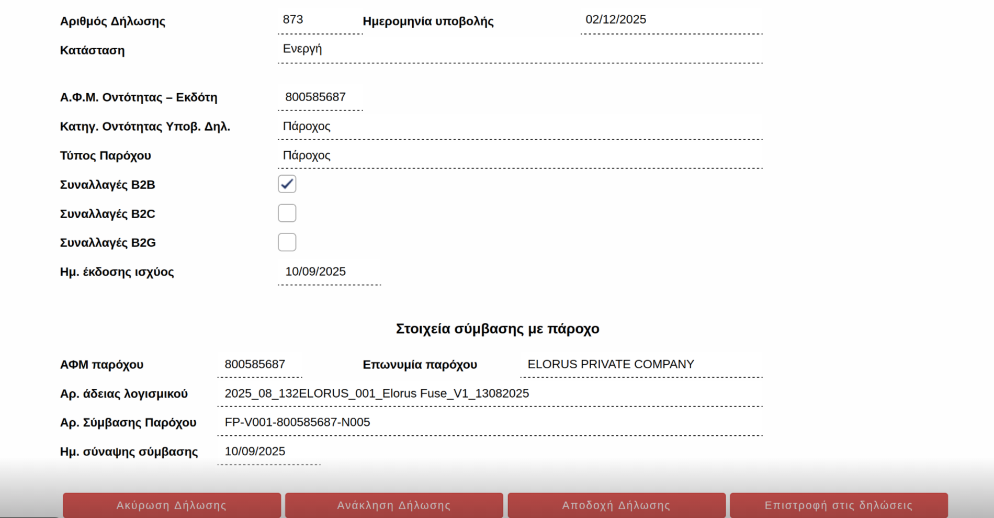Click the Ημ. έκδοσης ισχύος date field

point(329,272)
